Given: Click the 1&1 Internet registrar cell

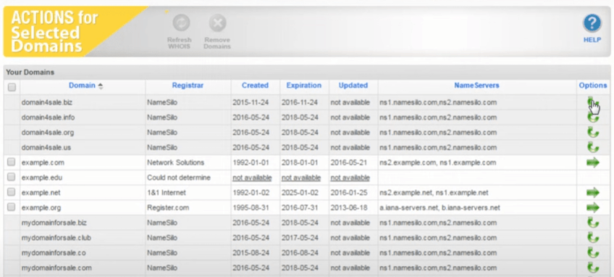Looking at the screenshot, I should [167, 193].
